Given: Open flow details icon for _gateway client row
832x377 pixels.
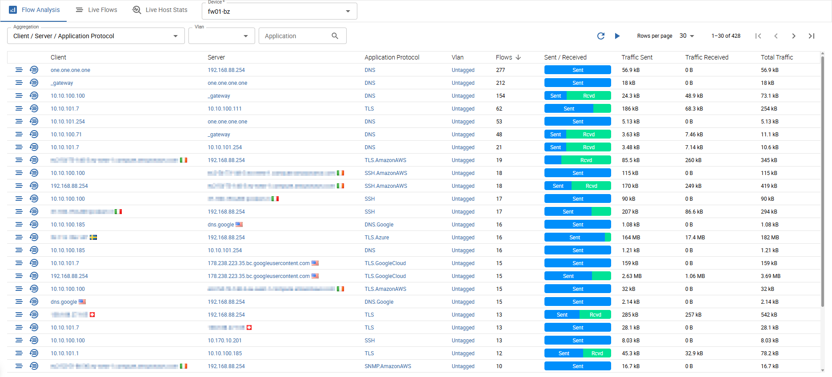Looking at the screenshot, I should click(x=34, y=83).
